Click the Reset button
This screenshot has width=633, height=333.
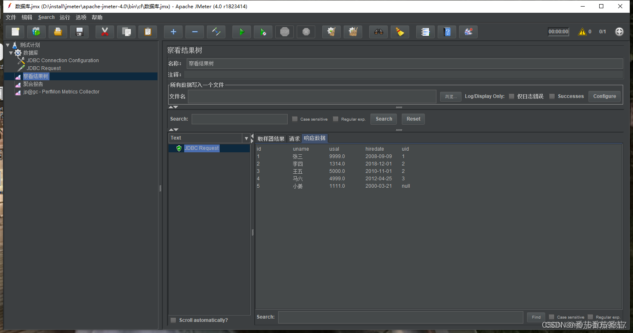click(413, 119)
